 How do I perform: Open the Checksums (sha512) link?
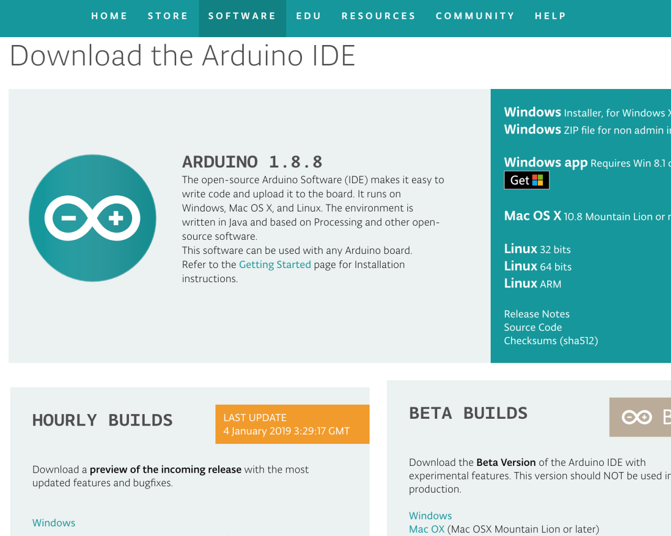tap(551, 341)
